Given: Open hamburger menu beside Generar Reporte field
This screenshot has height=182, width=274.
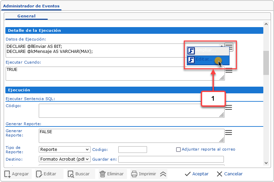Looking at the screenshot, I should pyautogui.click(x=229, y=132).
